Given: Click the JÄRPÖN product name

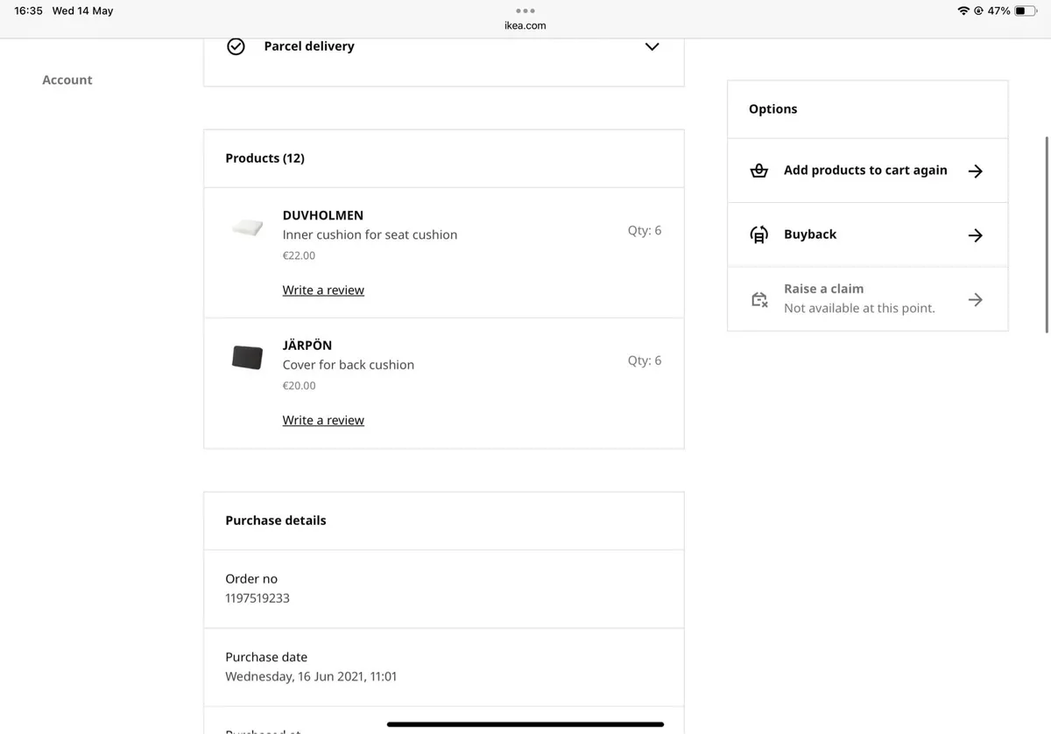Looking at the screenshot, I should (x=307, y=346).
